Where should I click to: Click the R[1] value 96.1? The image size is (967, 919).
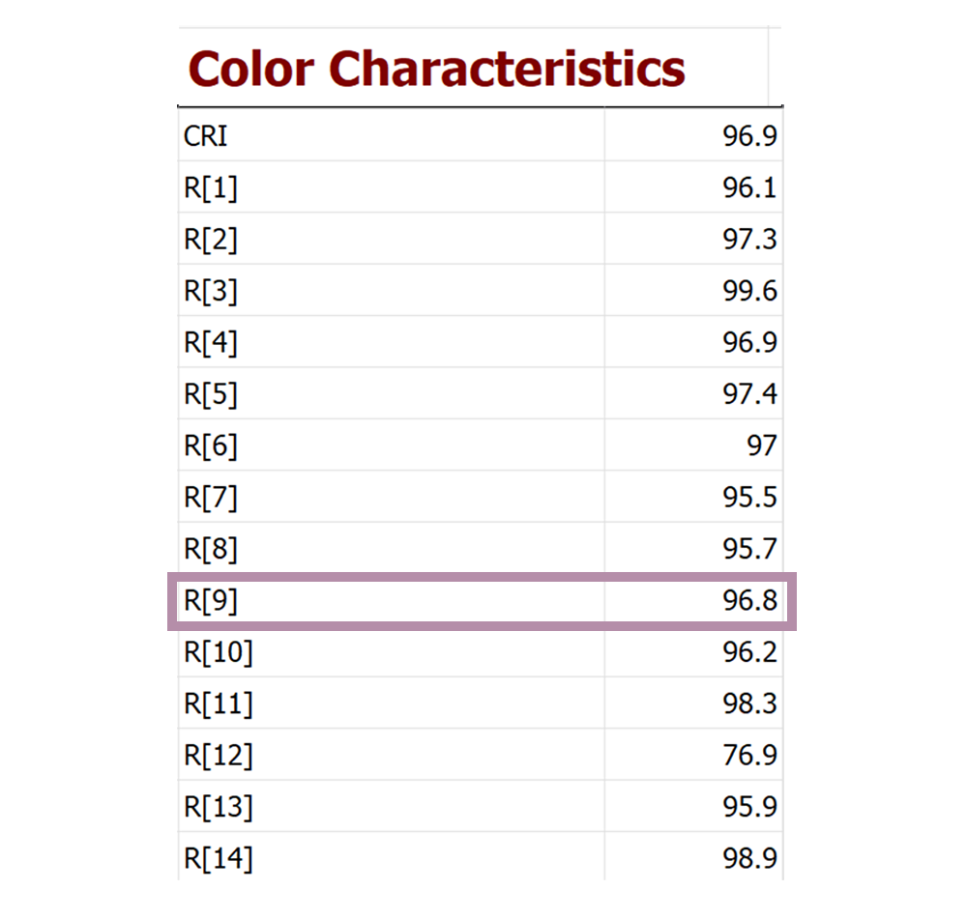click(749, 187)
